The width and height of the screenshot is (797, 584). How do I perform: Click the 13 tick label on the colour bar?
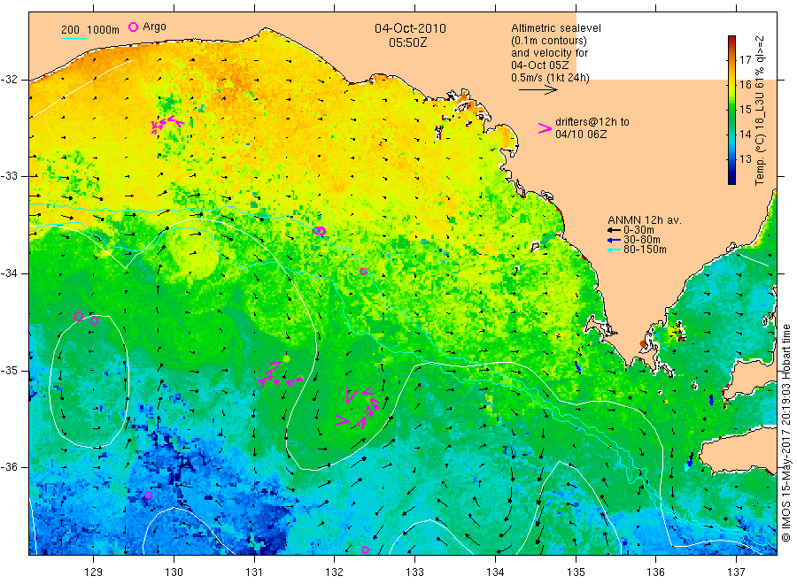tap(745, 159)
